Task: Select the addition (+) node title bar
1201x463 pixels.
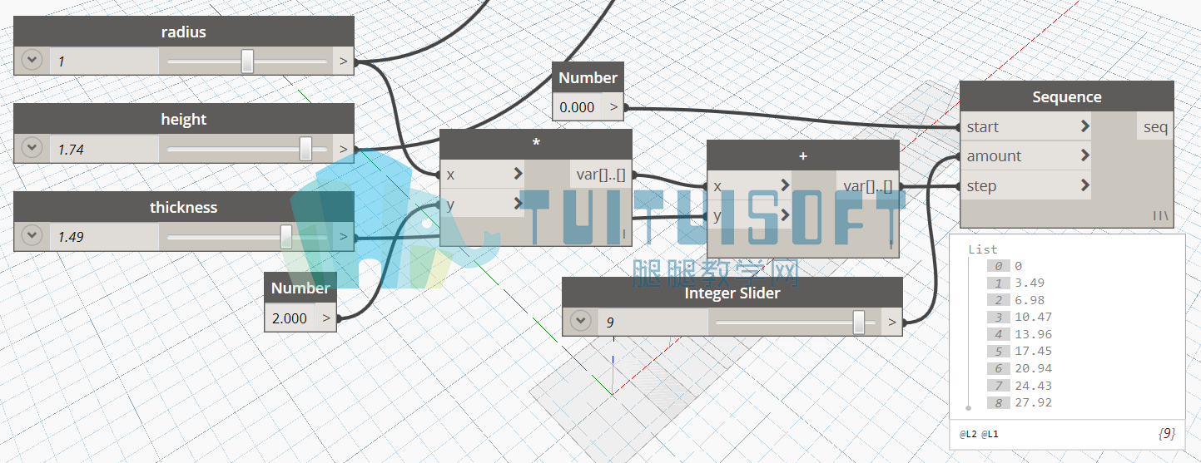Action: tap(803, 155)
